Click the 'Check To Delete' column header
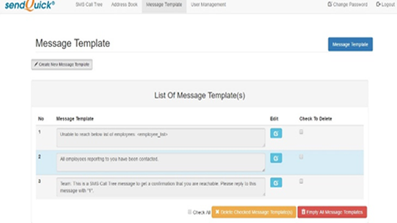 (316, 118)
